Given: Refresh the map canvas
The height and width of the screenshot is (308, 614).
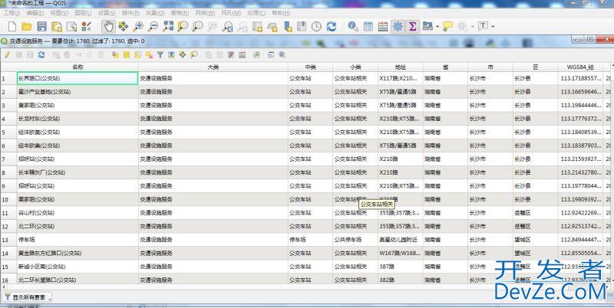Looking at the screenshot, I should (x=332, y=26).
